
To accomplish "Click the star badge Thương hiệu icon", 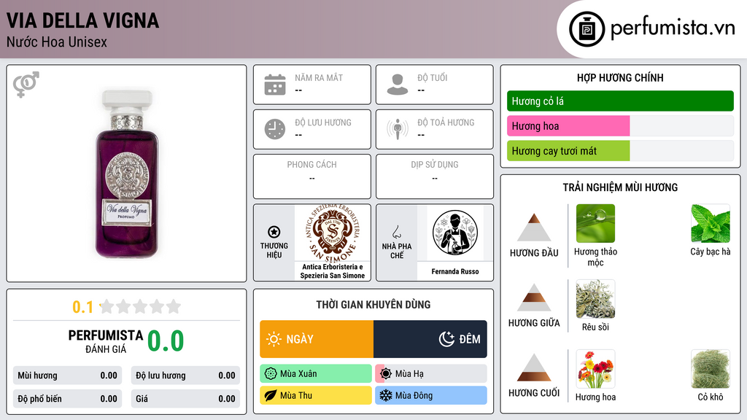I will coord(274,232).
